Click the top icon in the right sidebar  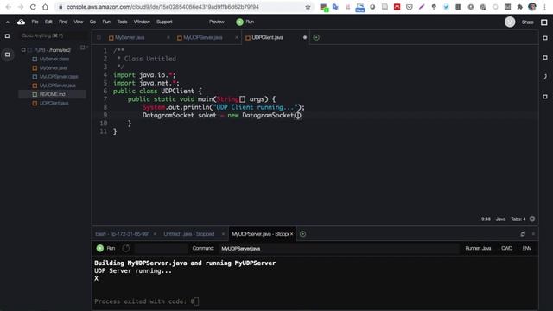coord(545,38)
